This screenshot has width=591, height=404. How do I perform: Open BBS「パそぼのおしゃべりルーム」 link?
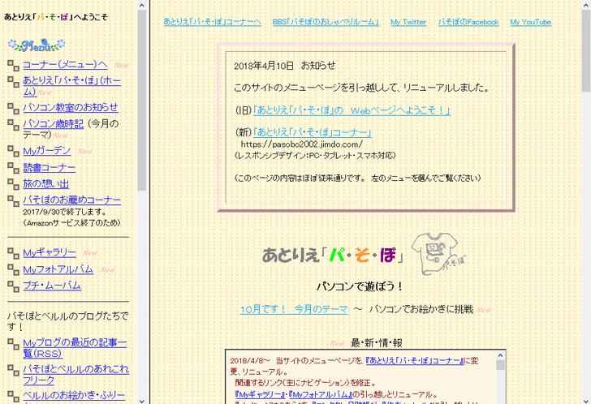coord(325,22)
